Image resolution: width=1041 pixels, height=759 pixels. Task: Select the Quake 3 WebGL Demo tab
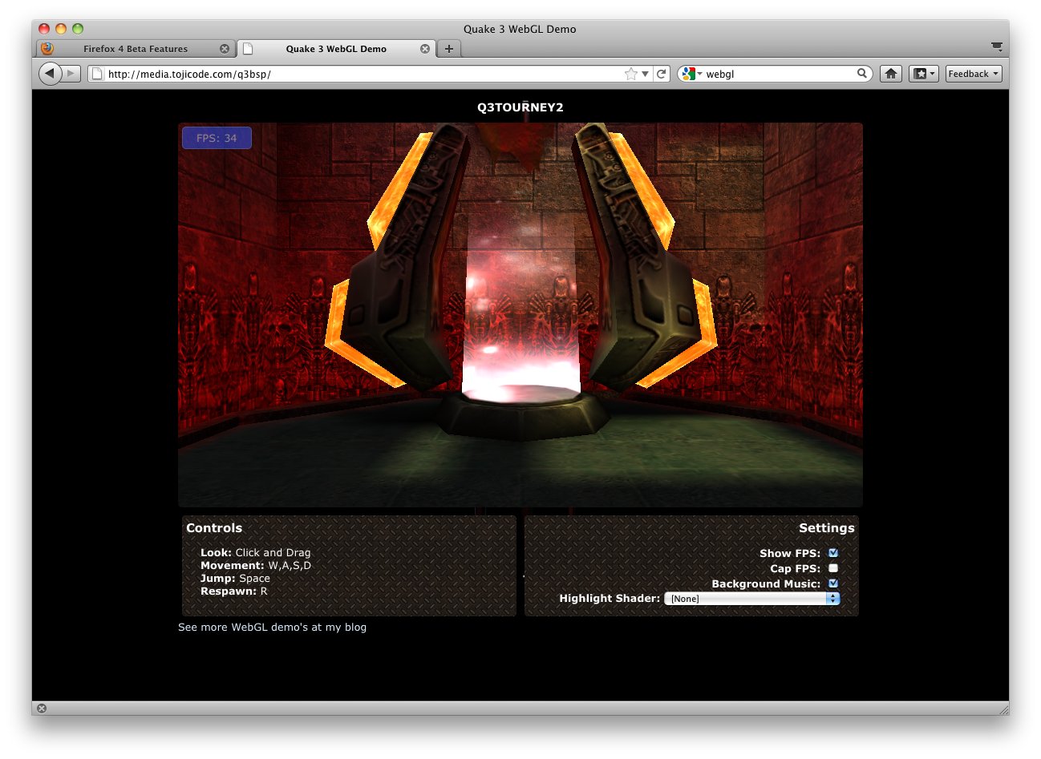click(337, 48)
